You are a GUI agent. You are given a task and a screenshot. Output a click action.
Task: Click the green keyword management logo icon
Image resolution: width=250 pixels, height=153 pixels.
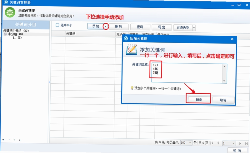click(x=10, y=12)
